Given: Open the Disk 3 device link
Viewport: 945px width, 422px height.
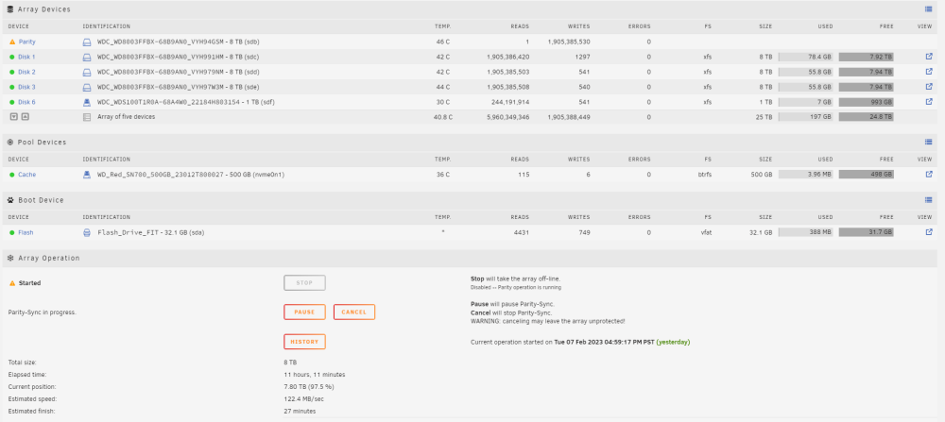Looking at the screenshot, I should click(26, 87).
